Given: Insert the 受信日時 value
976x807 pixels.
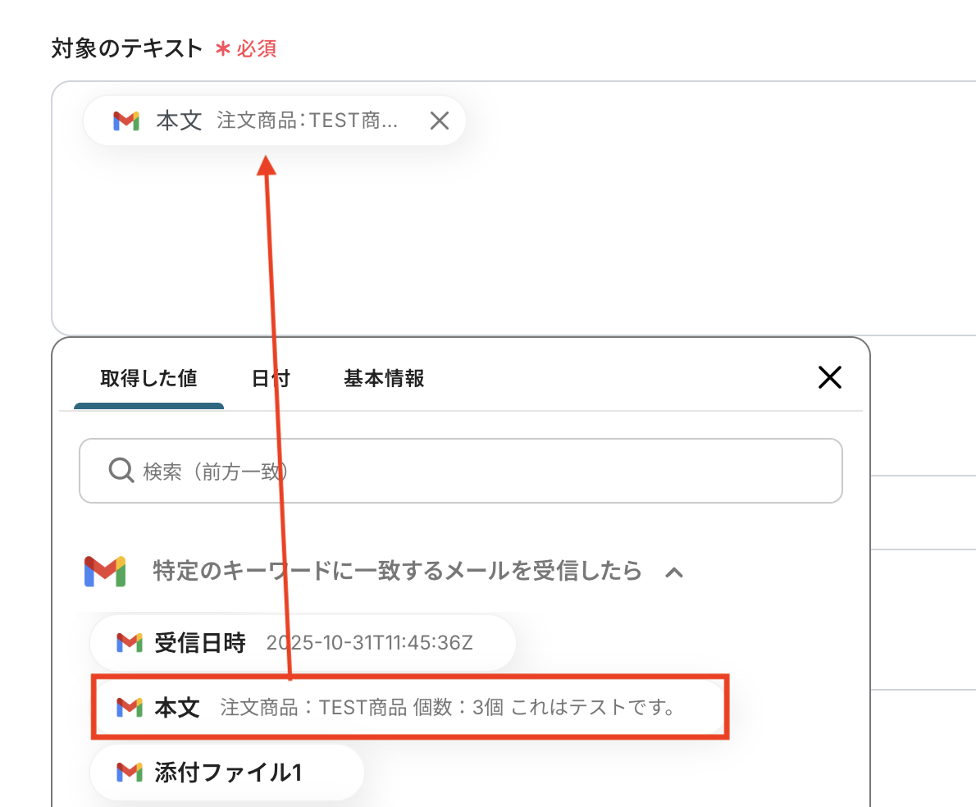Looking at the screenshot, I should click(x=303, y=642).
